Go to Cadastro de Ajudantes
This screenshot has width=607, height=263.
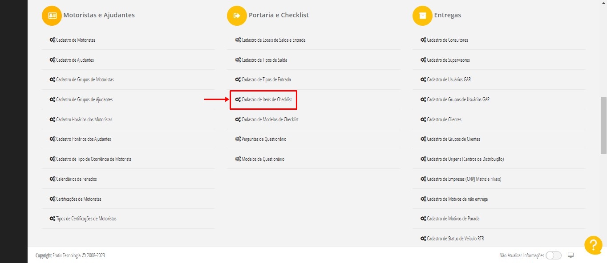coord(75,60)
